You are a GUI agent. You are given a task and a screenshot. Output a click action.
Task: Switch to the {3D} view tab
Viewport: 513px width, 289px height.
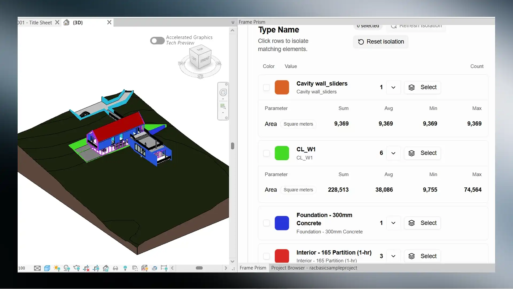pyautogui.click(x=78, y=22)
